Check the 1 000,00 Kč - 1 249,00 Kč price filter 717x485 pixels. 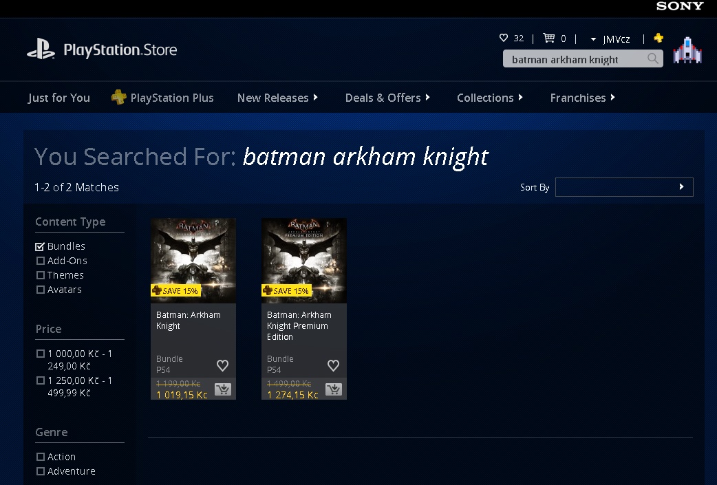point(40,354)
